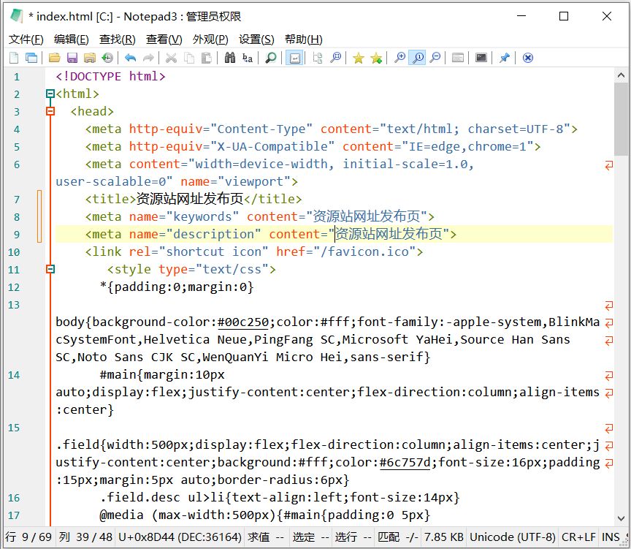631x549 pixels.
Task: Collapse the <html> fold on line 2
Action: point(50,94)
